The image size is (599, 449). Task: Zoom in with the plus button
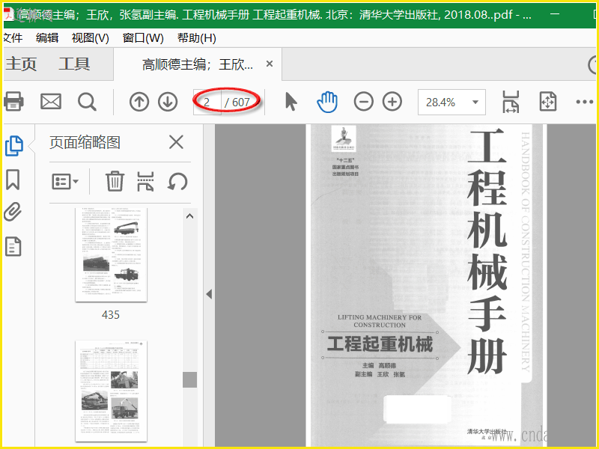click(392, 102)
